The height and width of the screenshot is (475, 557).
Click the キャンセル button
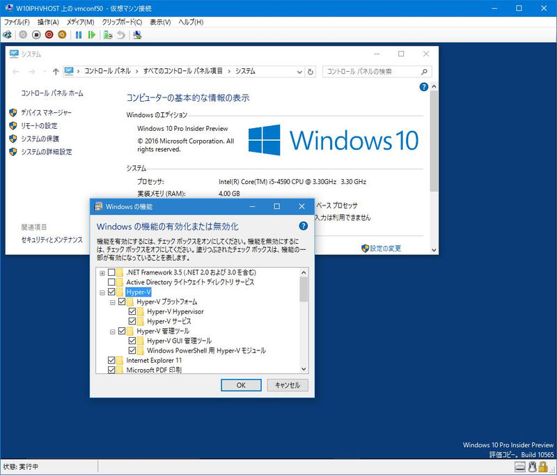click(288, 385)
